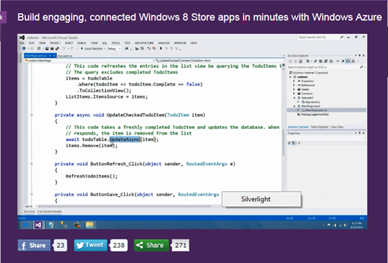The height and width of the screenshot is (263, 388).
Task: Collapse the App.xaml node
Action: tap(294, 98)
